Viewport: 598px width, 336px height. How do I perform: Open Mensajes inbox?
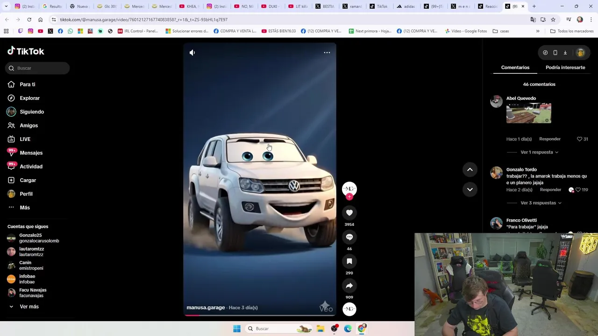(31, 153)
